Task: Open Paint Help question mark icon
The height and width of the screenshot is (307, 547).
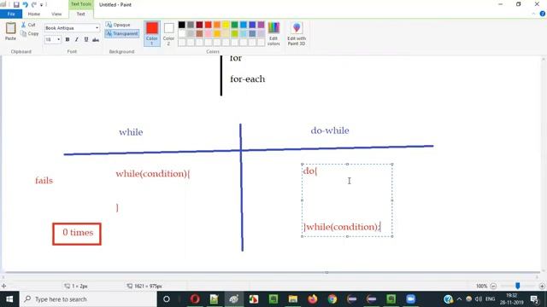Action: coord(543,14)
